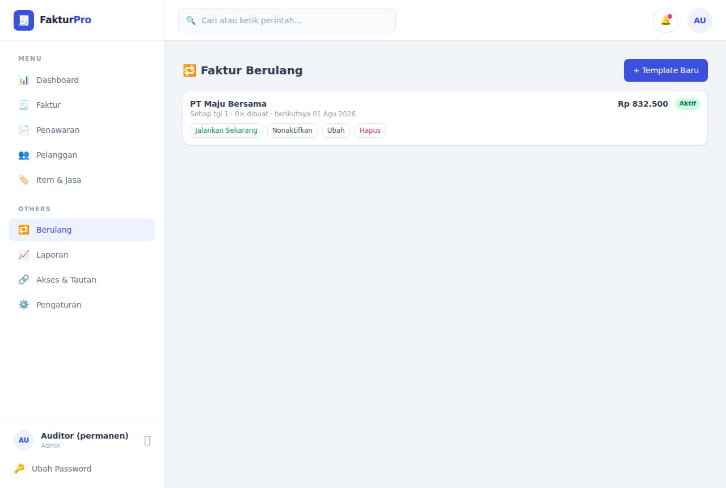Select the Berulang sidebar item

pos(82,230)
